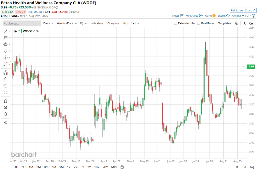This screenshot has height=171, width=257.
Task: Select the 5D time range
Action: [24, 167]
